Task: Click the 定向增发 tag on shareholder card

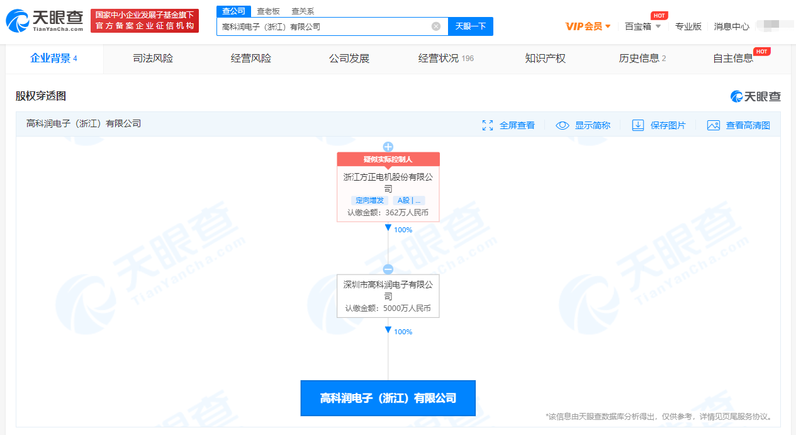Action: point(369,200)
